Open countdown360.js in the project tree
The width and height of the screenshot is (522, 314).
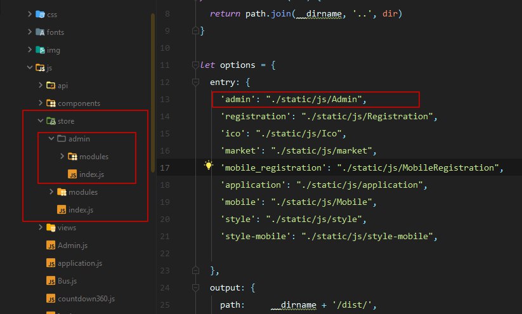coord(86,299)
